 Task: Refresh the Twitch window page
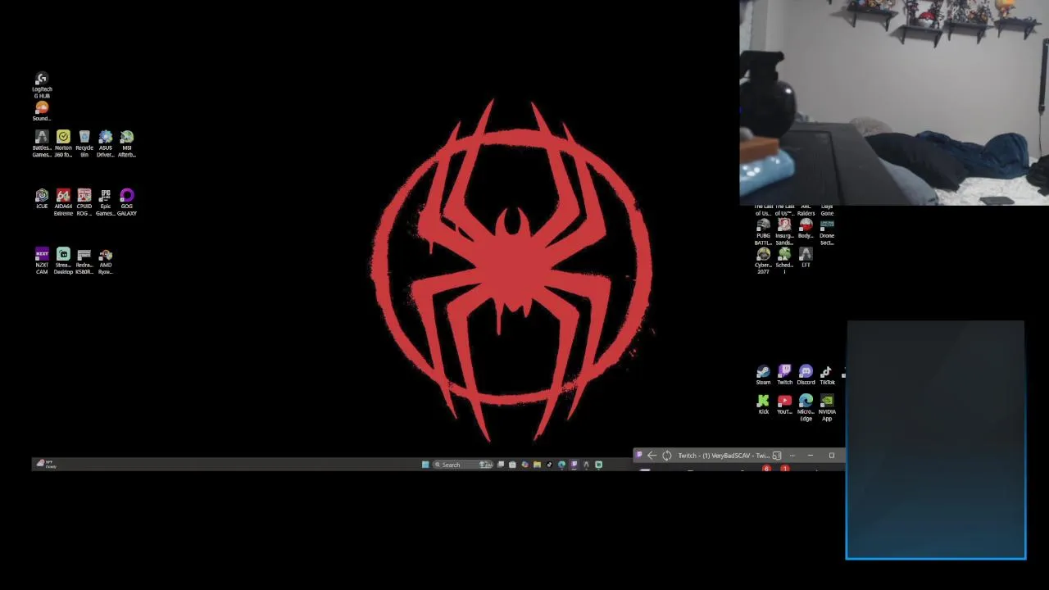click(x=667, y=456)
